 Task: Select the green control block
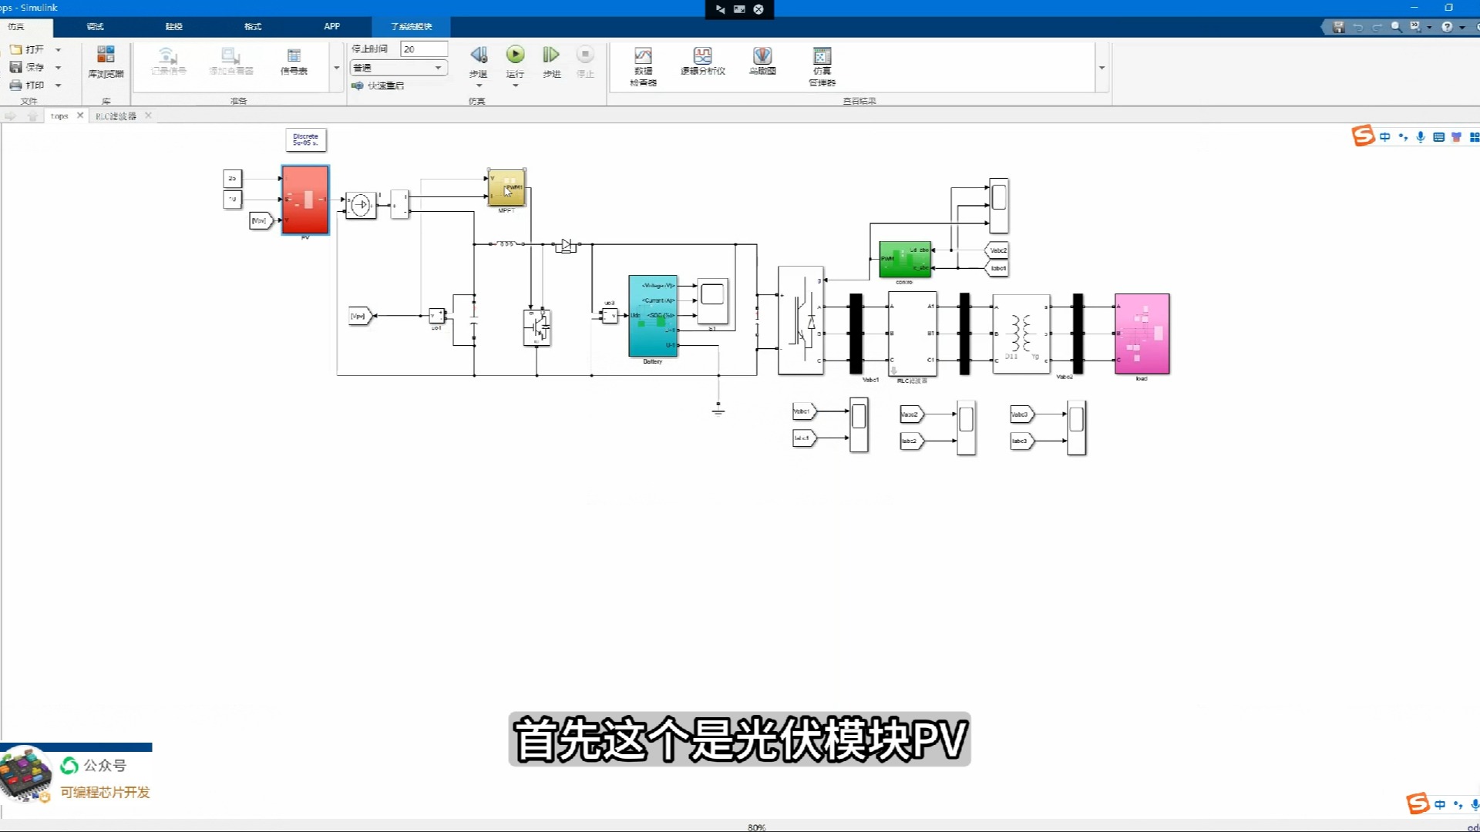[x=905, y=260]
